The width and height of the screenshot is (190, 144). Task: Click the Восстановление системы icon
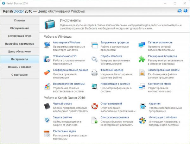(x=47, y=86)
